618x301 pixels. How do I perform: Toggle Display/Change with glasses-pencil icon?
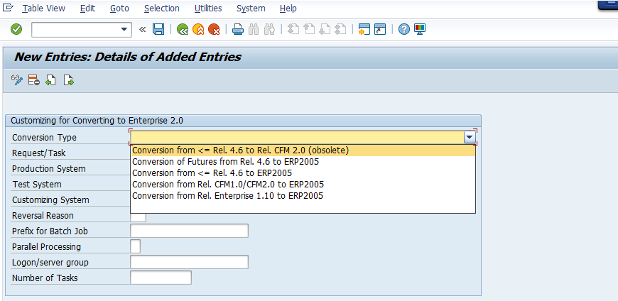pyautogui.click(x=17, y=80)
